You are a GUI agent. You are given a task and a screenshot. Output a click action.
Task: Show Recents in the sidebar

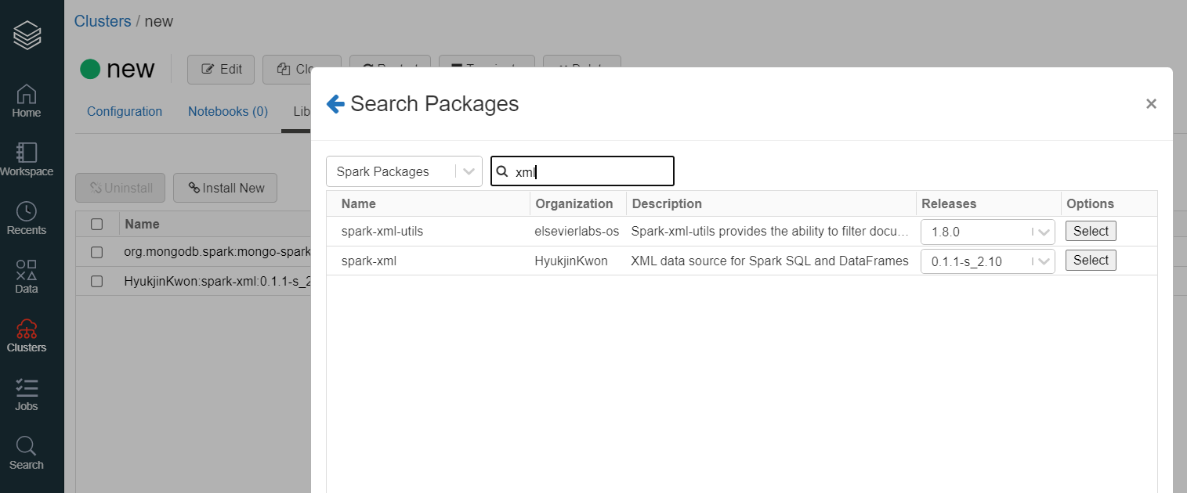(26, 218)
